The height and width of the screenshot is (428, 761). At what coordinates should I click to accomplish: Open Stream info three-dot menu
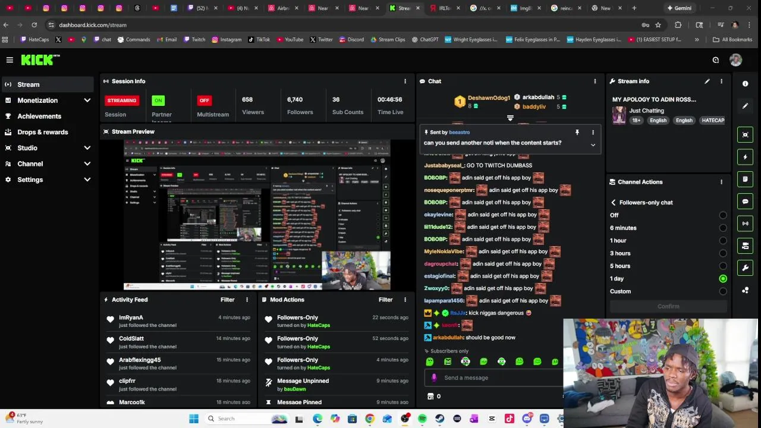pos(721,81)
